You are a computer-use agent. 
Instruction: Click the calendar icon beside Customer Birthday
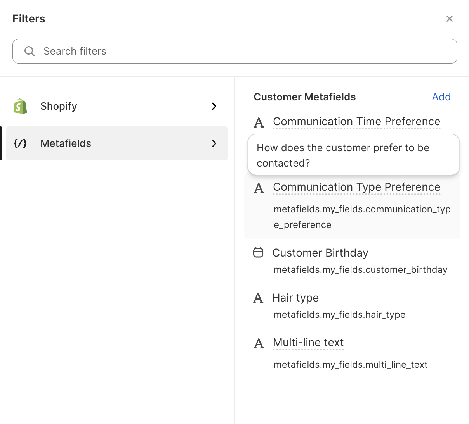coord(258,252)
